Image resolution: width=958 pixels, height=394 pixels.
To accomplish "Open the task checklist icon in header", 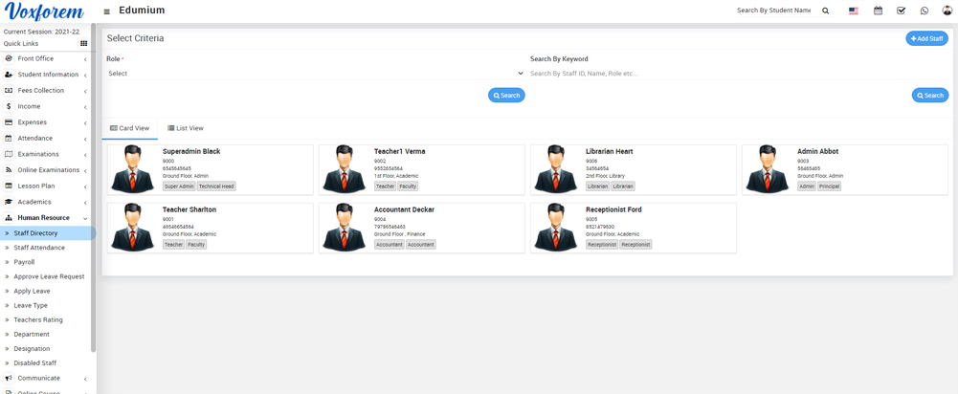I will pyautogui.click(x=901, y=11).
